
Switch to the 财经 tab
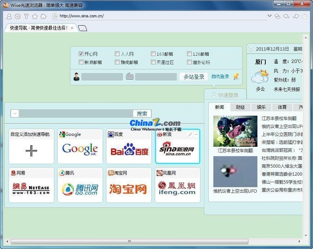(240, 107)
